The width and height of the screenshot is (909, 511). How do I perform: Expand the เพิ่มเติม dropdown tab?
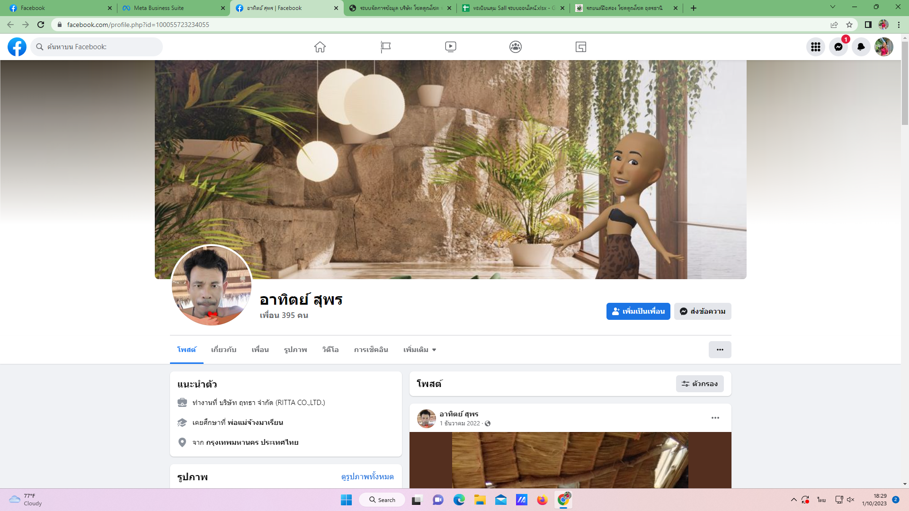(419, 350)
